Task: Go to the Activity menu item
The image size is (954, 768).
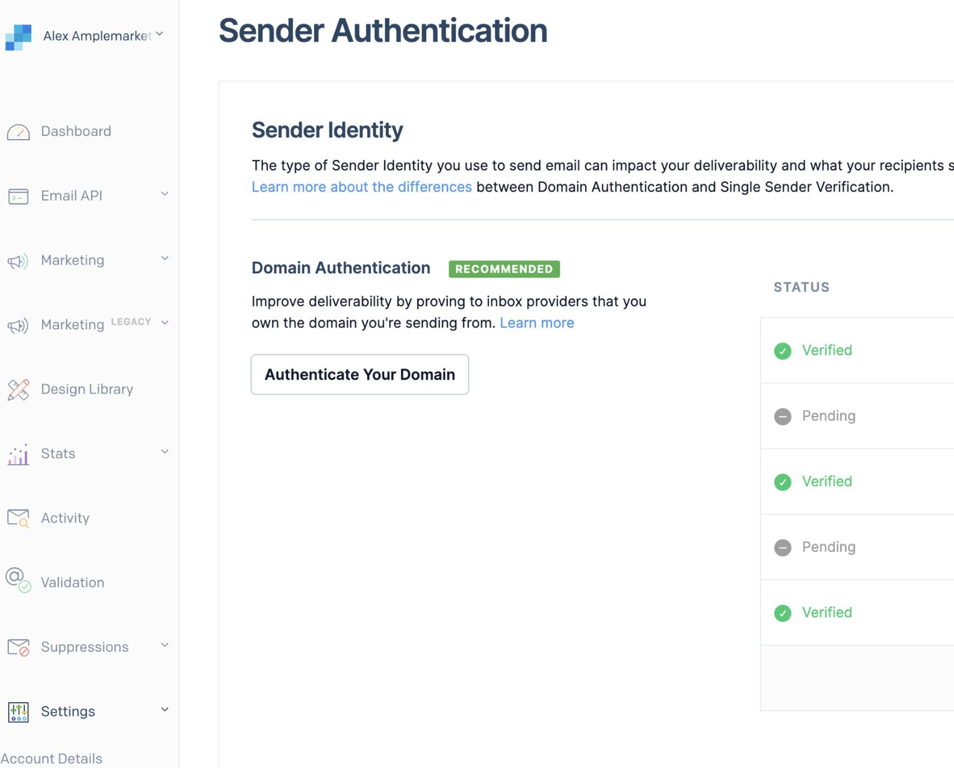Action: (x=65, y=518)
